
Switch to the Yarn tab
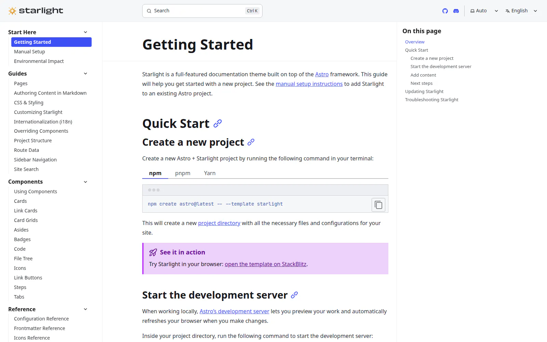click(x=210, y=173)
